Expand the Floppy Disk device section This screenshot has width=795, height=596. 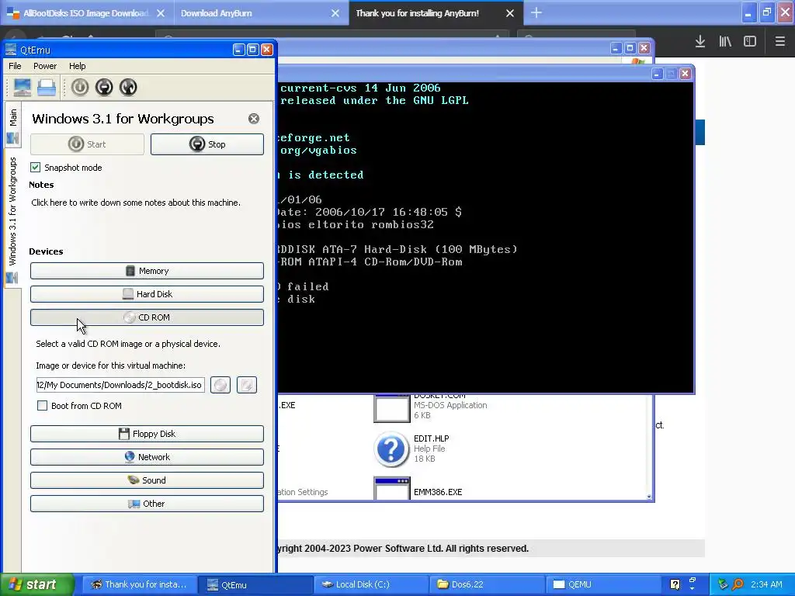[147, 434]
